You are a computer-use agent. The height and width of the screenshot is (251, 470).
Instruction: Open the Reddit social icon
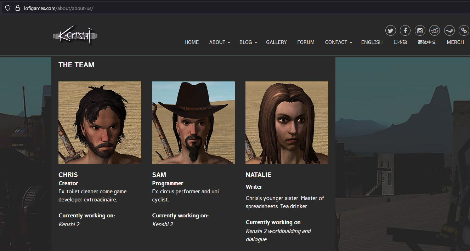[435, 30]
